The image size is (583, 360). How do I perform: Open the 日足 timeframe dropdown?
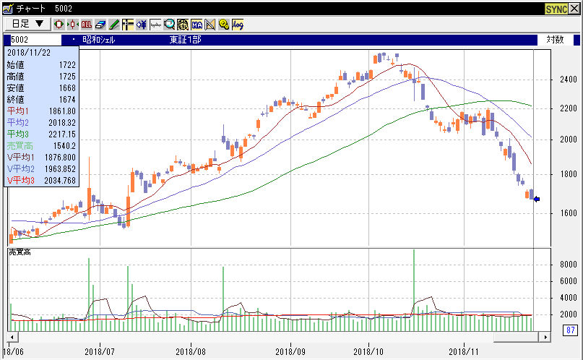pyautogui.click(x=29, y=24)
